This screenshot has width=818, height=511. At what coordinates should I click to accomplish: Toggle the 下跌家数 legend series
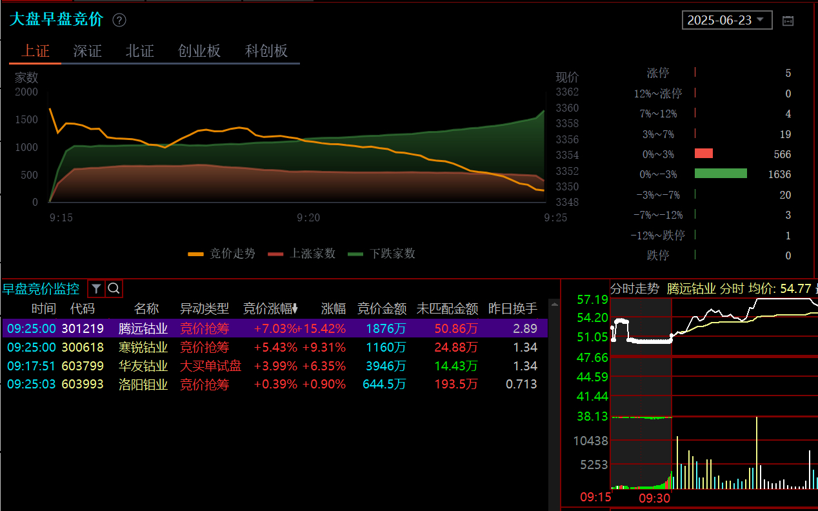coord(382,254)
